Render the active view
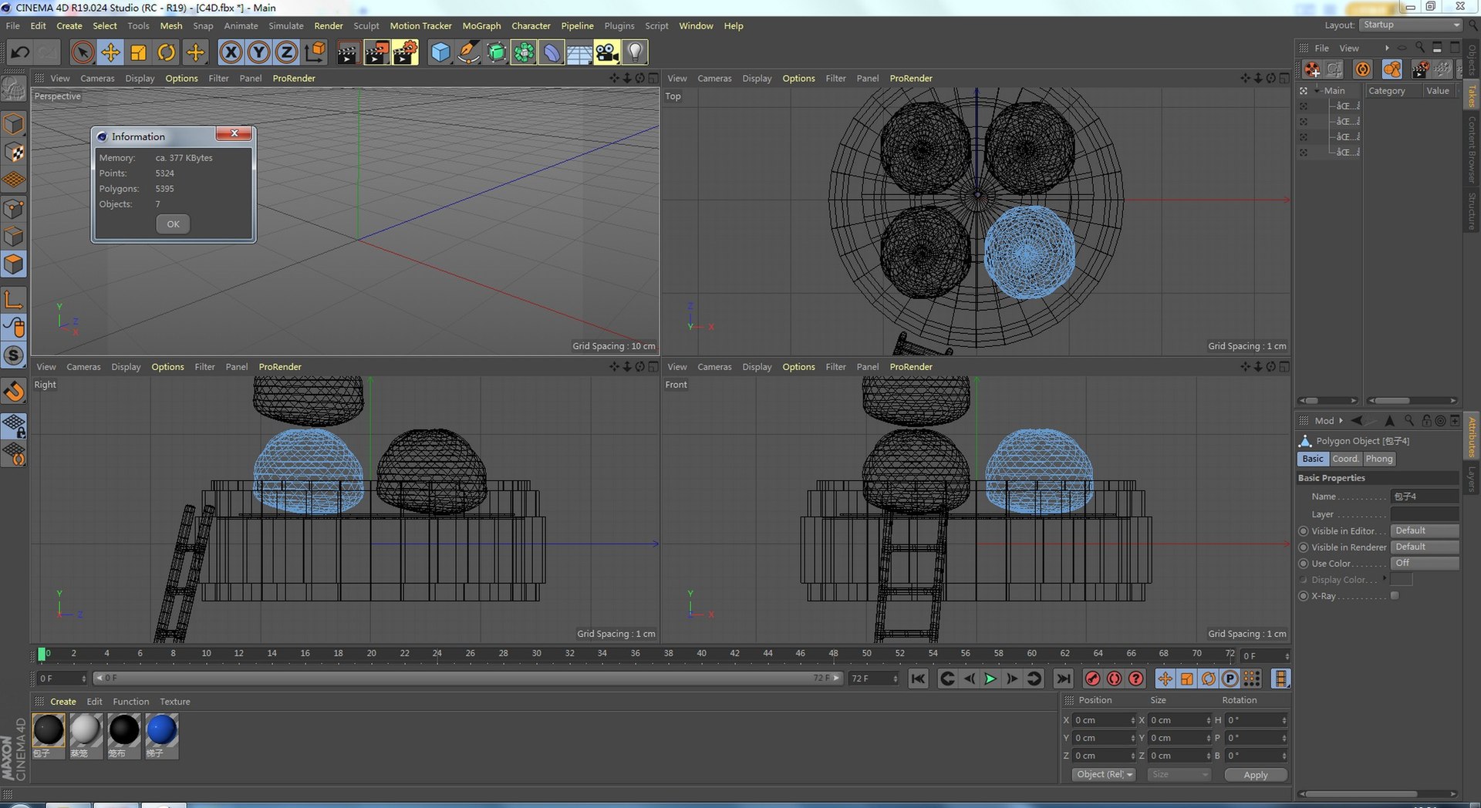1481x808 pixels. [348, 52]
